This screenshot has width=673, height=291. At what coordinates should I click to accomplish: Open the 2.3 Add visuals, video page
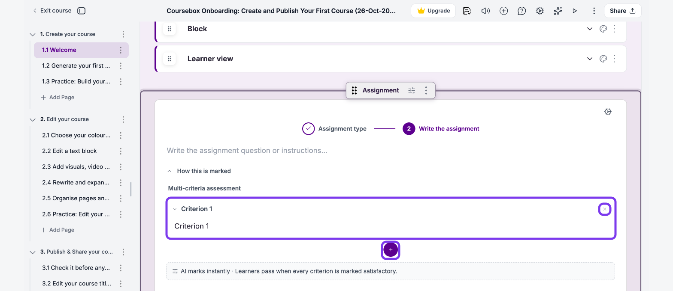pyautogui.click(x=76, y=167)
